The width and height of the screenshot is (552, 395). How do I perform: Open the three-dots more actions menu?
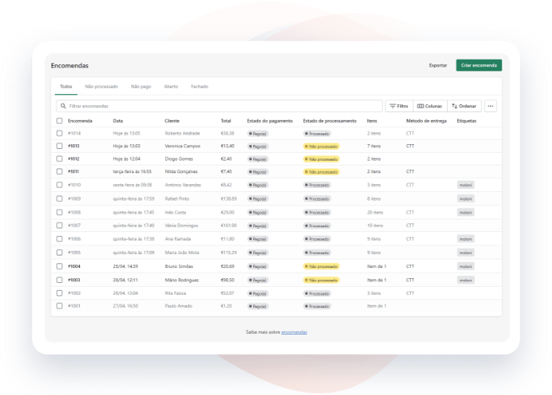pos(490,106)
